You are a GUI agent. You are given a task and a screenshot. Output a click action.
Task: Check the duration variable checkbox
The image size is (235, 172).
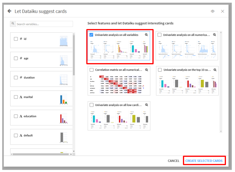16,78
